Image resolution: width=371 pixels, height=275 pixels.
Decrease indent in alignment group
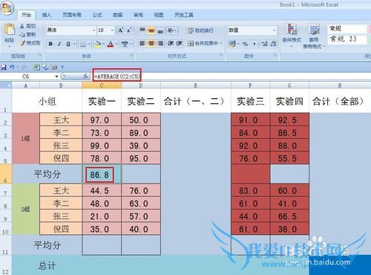coord(171,44)
